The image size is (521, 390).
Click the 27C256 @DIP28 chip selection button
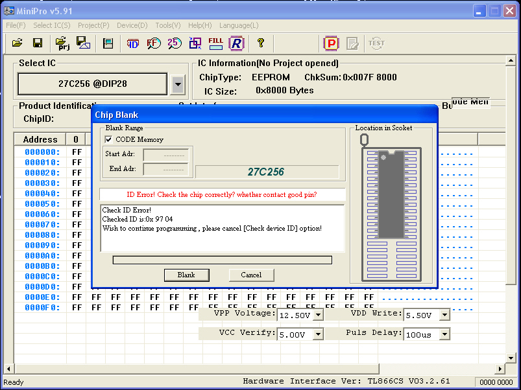(x=93, y=84)
